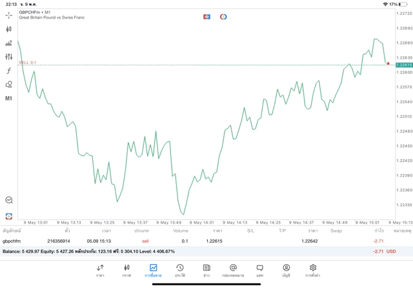Tap ticket number 216356914

[59, 241]
